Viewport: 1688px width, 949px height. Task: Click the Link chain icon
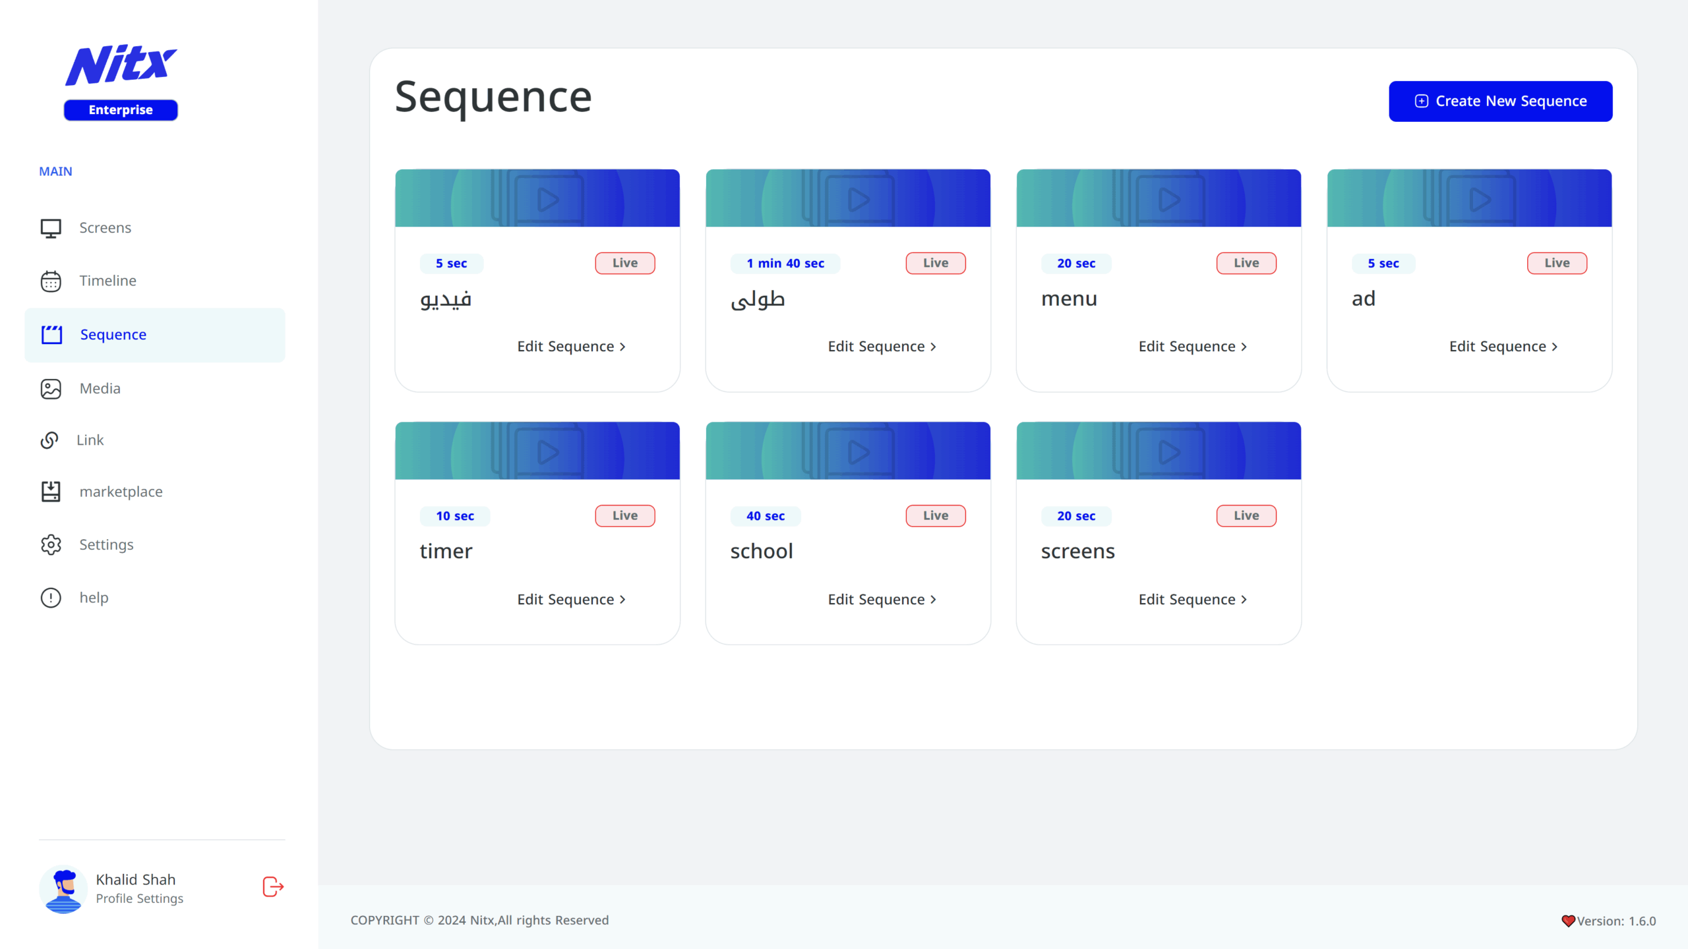click(x=49, y=440)
